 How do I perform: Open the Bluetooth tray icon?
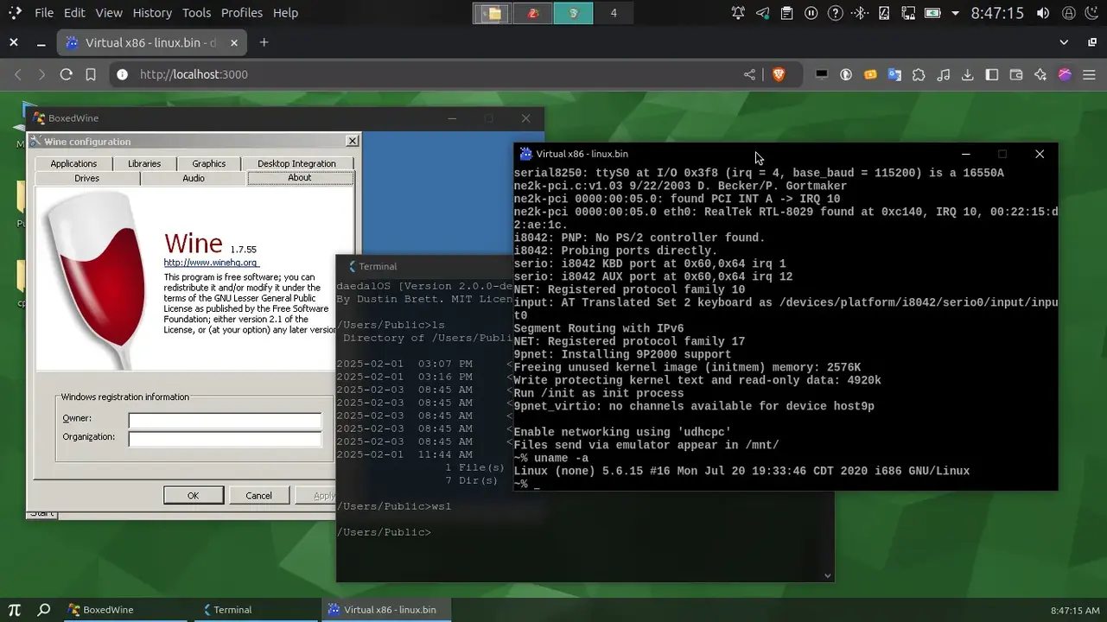pyautogui.click(x=859, y=13)
